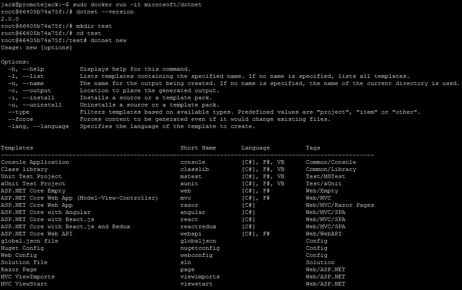The height and width of the screenshot is (290, 462).
Task: Click the 'xunit' short name
Action: [189, 183]
